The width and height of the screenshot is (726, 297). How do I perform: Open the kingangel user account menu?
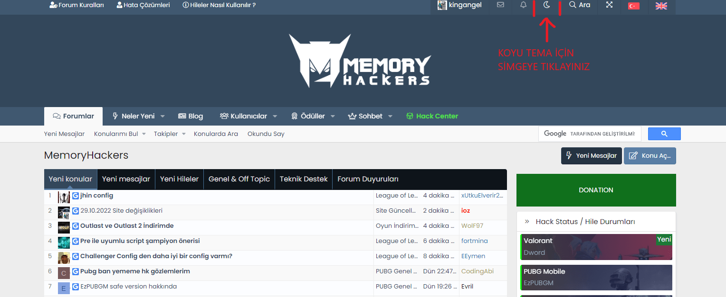tap(459, 5)
